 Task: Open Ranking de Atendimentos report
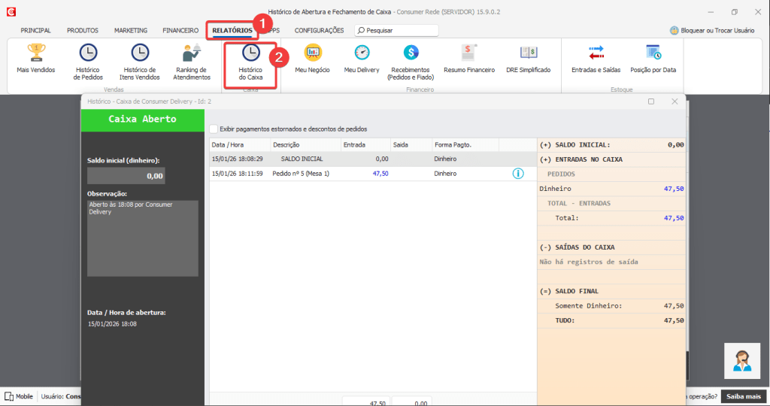tap(190, 60)
